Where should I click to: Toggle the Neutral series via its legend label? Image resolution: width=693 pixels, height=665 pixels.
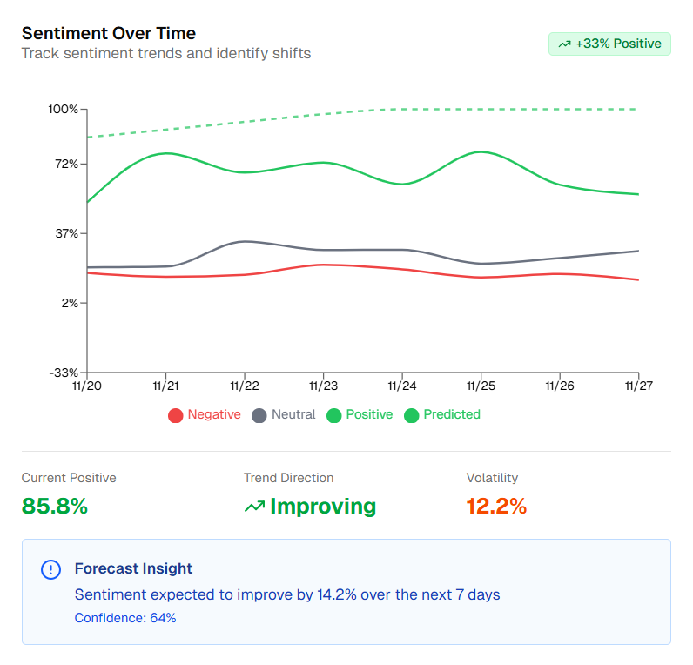click(293, 414)
